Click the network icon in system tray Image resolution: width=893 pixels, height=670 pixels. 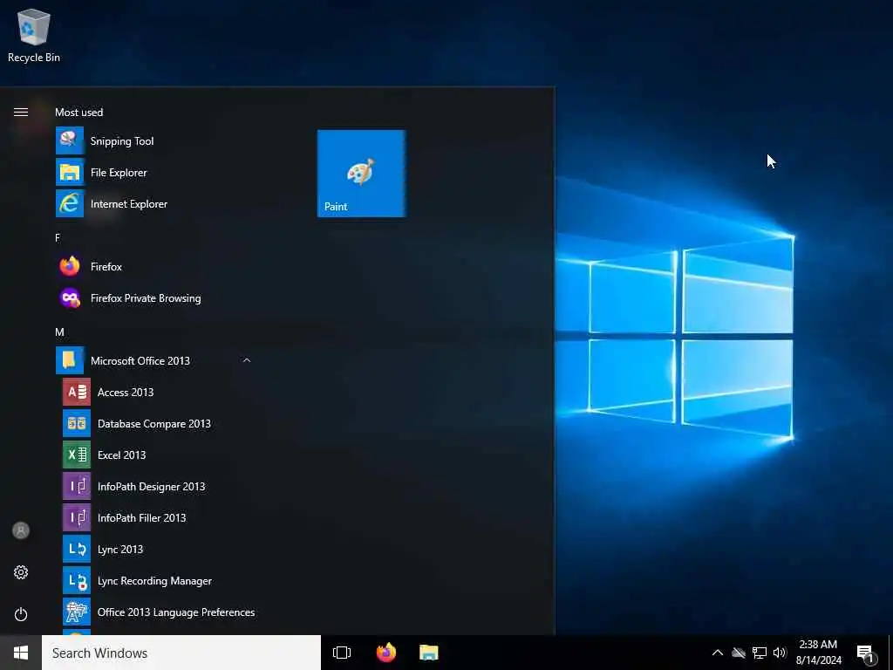pos(760,653)
